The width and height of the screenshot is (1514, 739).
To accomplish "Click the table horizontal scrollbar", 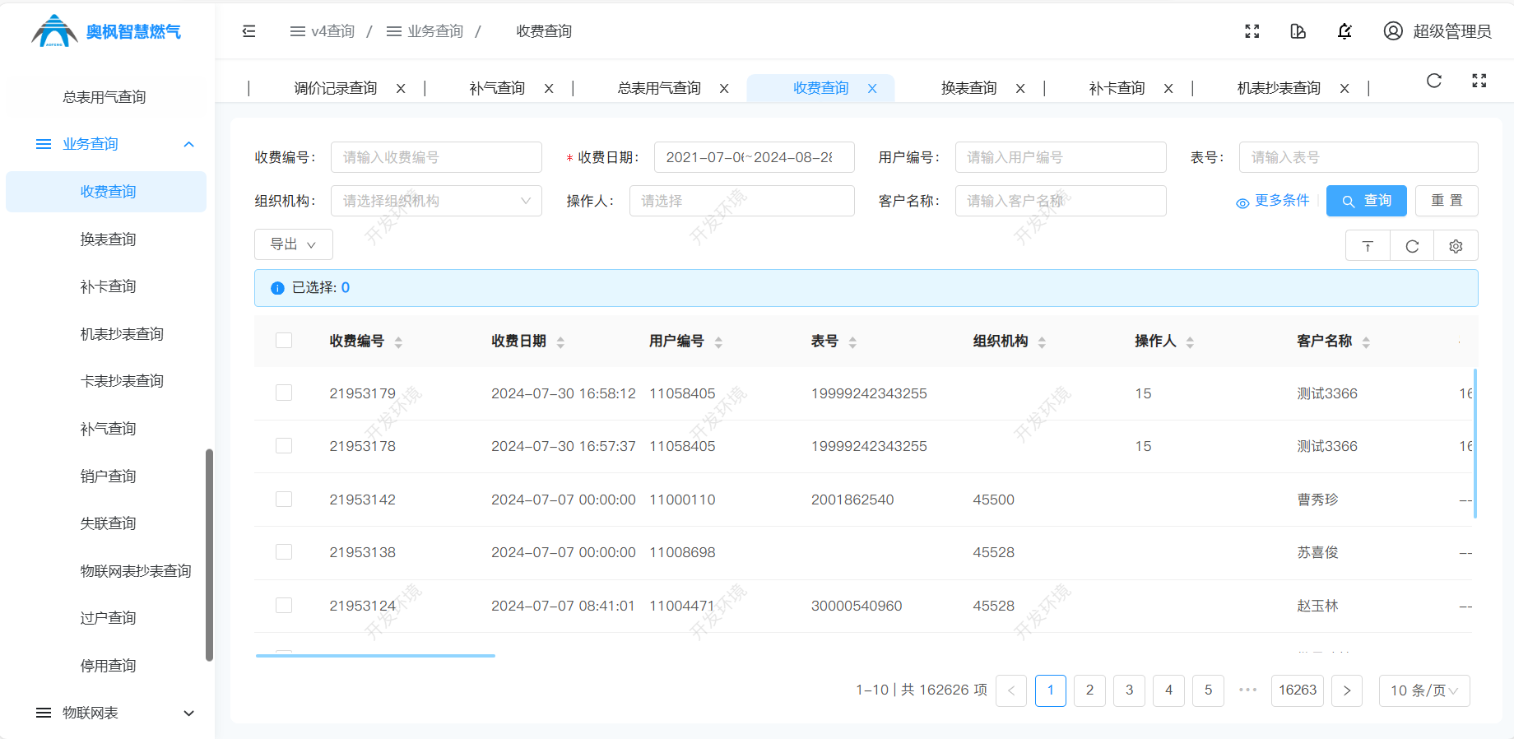I will [x=375, y=656].
